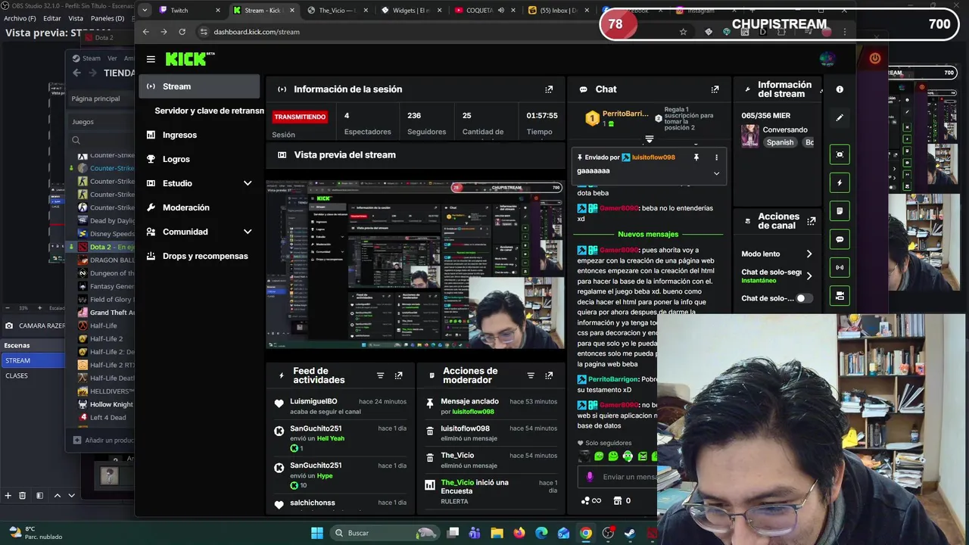Toggle chat bubble widget icon in sidebar
The width and height of the screenshot is (969, 545).
[840, 239]
